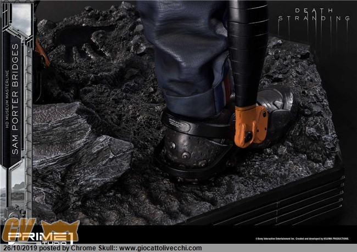Click the Prime 1 Studio logo

(x=41, y=238)
